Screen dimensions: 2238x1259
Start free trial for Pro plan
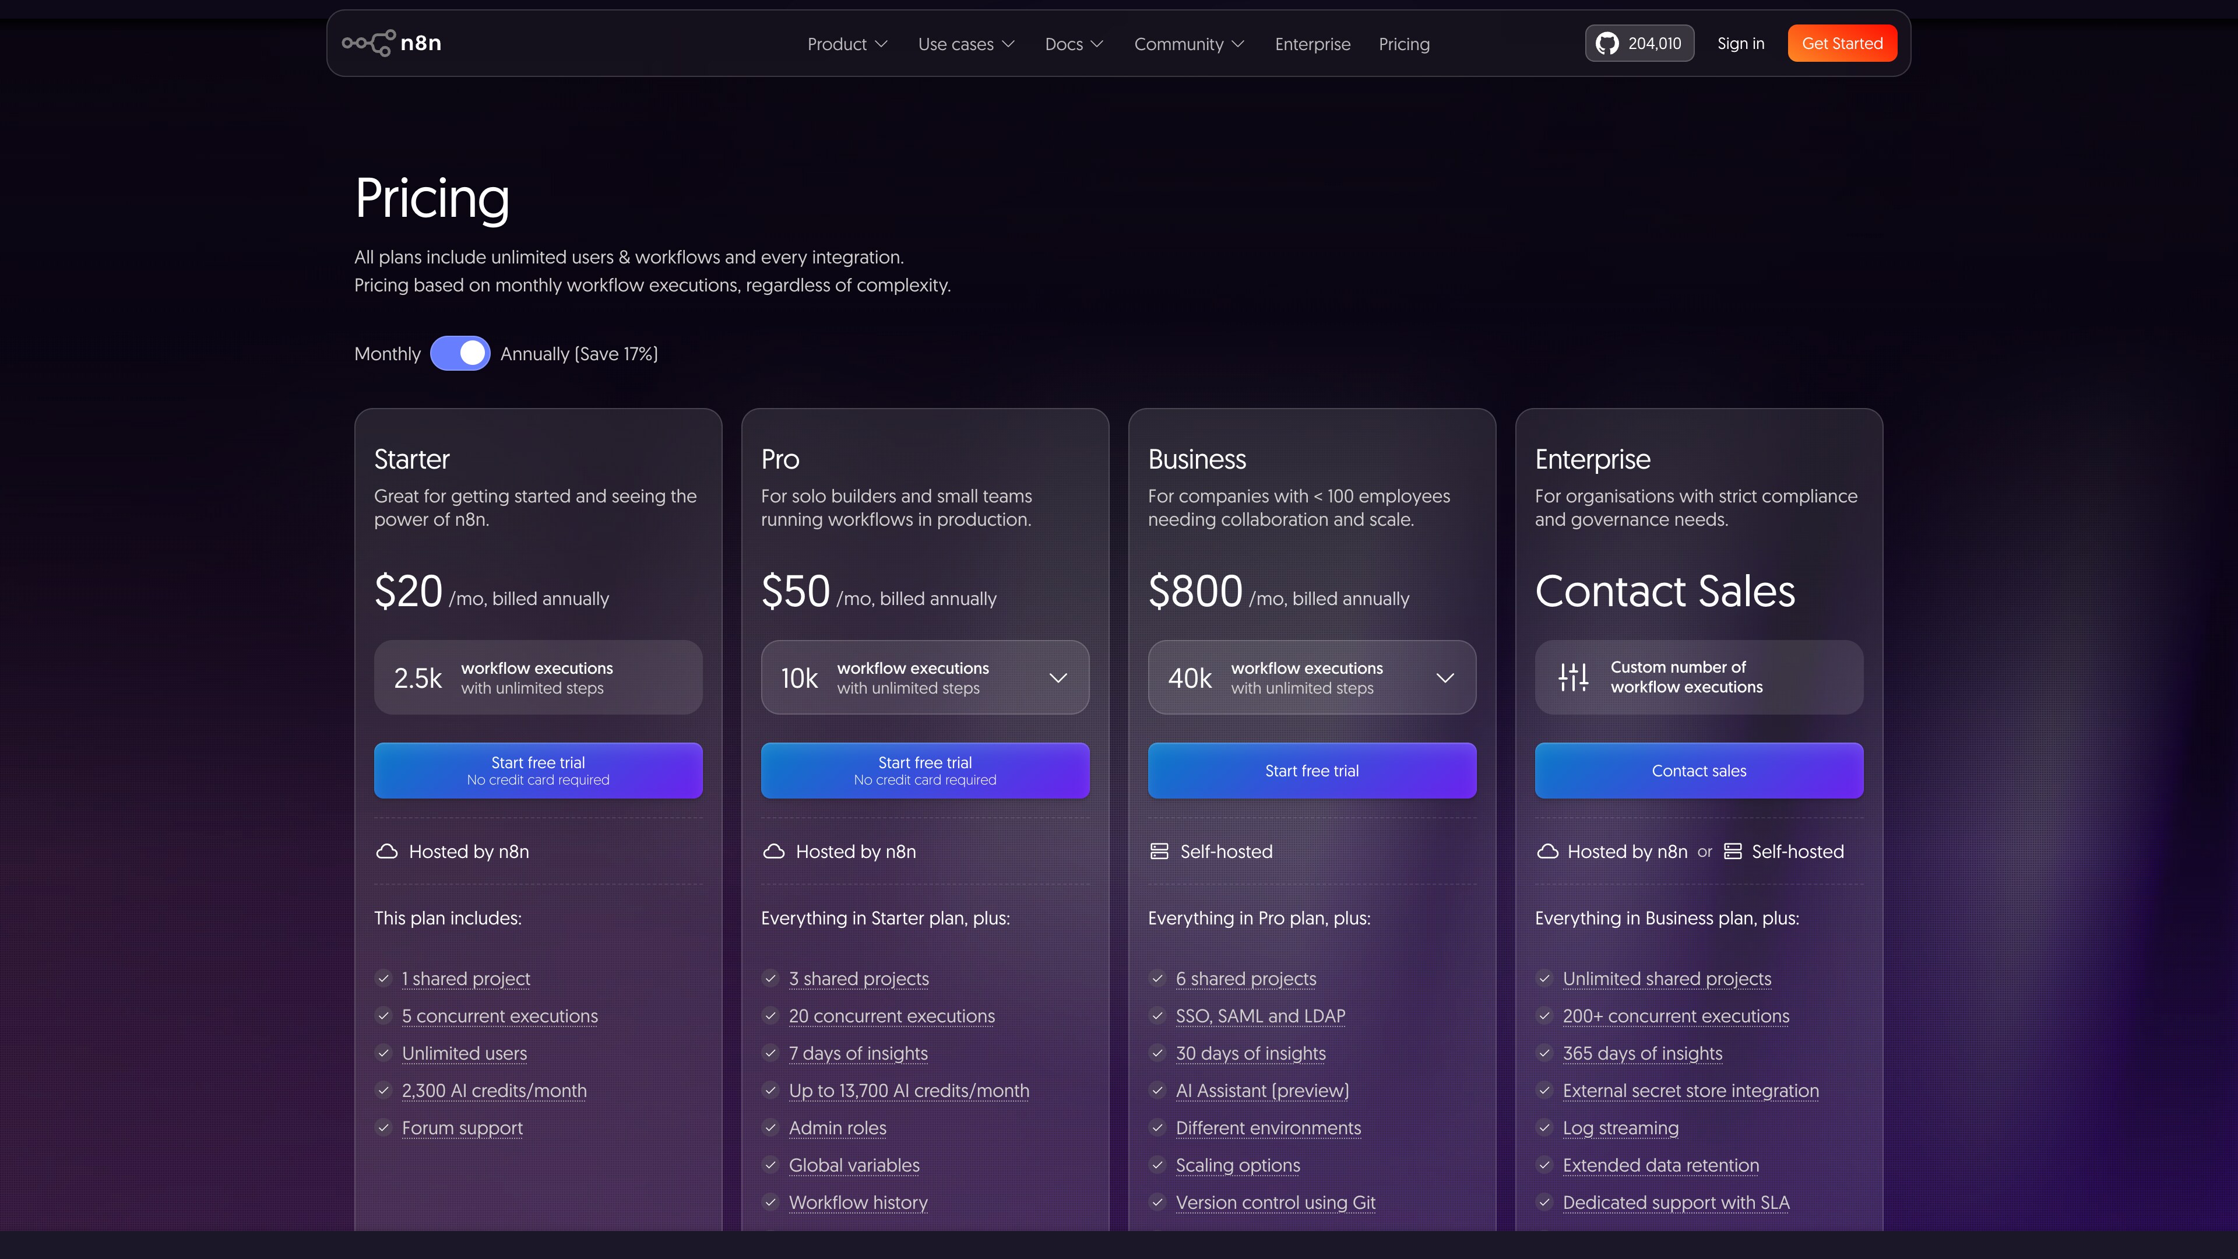(926, 771)
